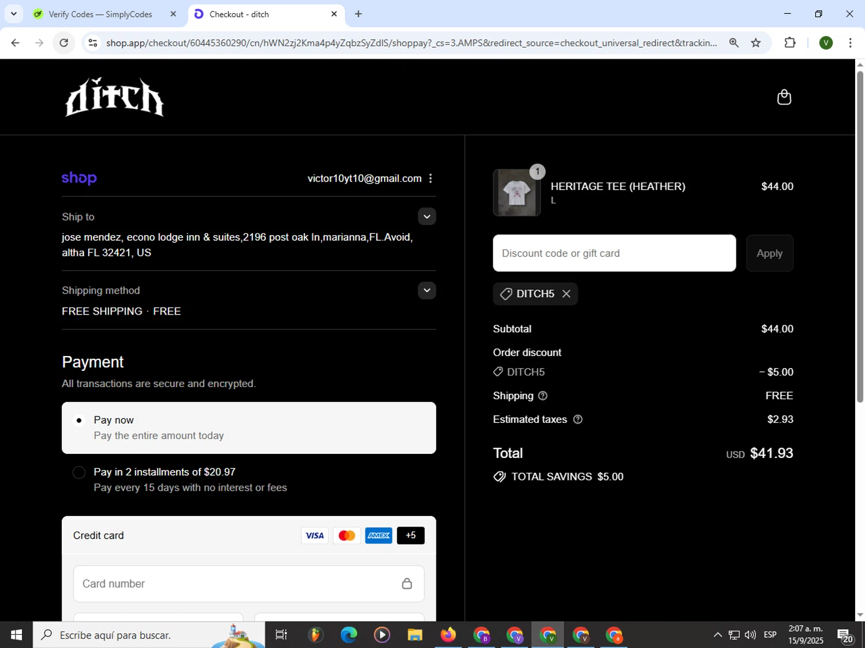
Task: Click the Mastercard icon
Action: click(x=347, y=536)
